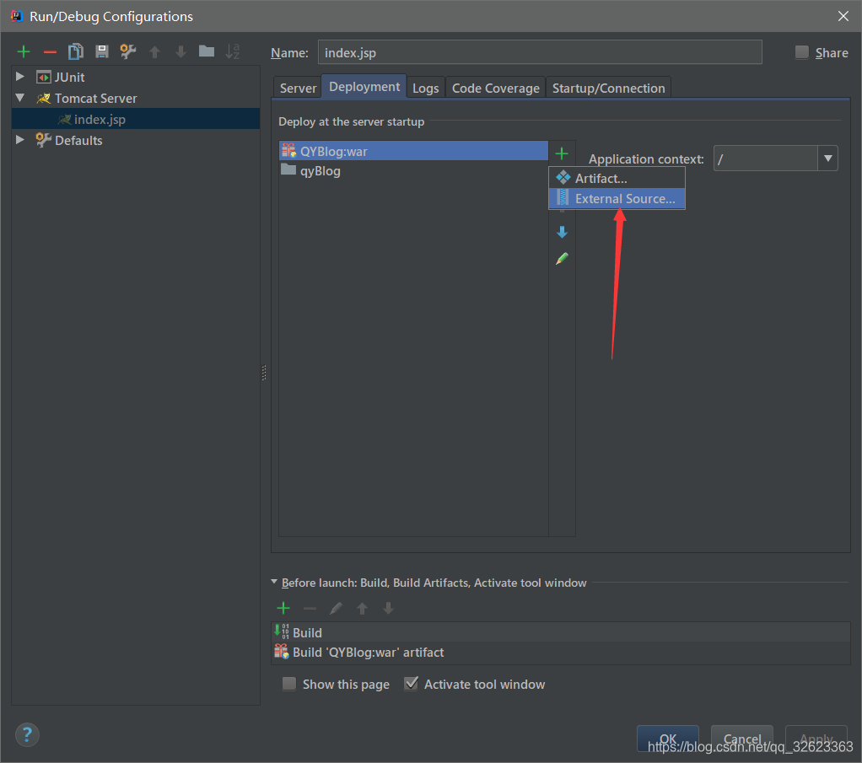Image resolution: width=862 pixels, height=763 pixels.
Task: Select qyBlog folder in the deployment list
Action: (413, 170)
